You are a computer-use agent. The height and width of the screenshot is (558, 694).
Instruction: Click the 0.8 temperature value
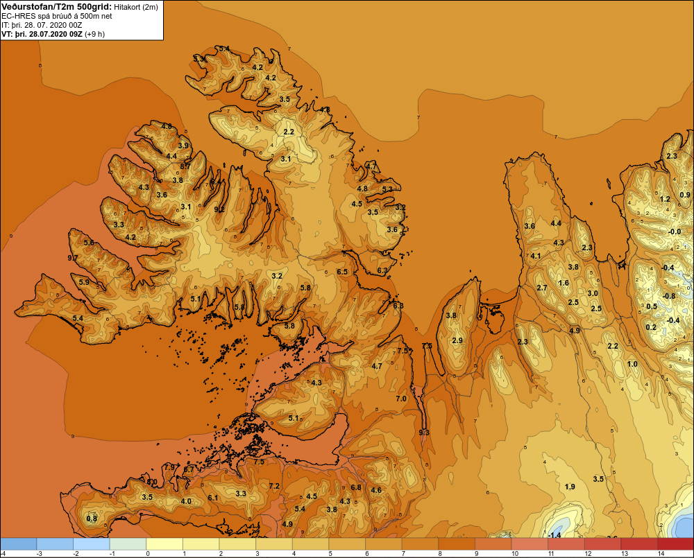point(92,518)
